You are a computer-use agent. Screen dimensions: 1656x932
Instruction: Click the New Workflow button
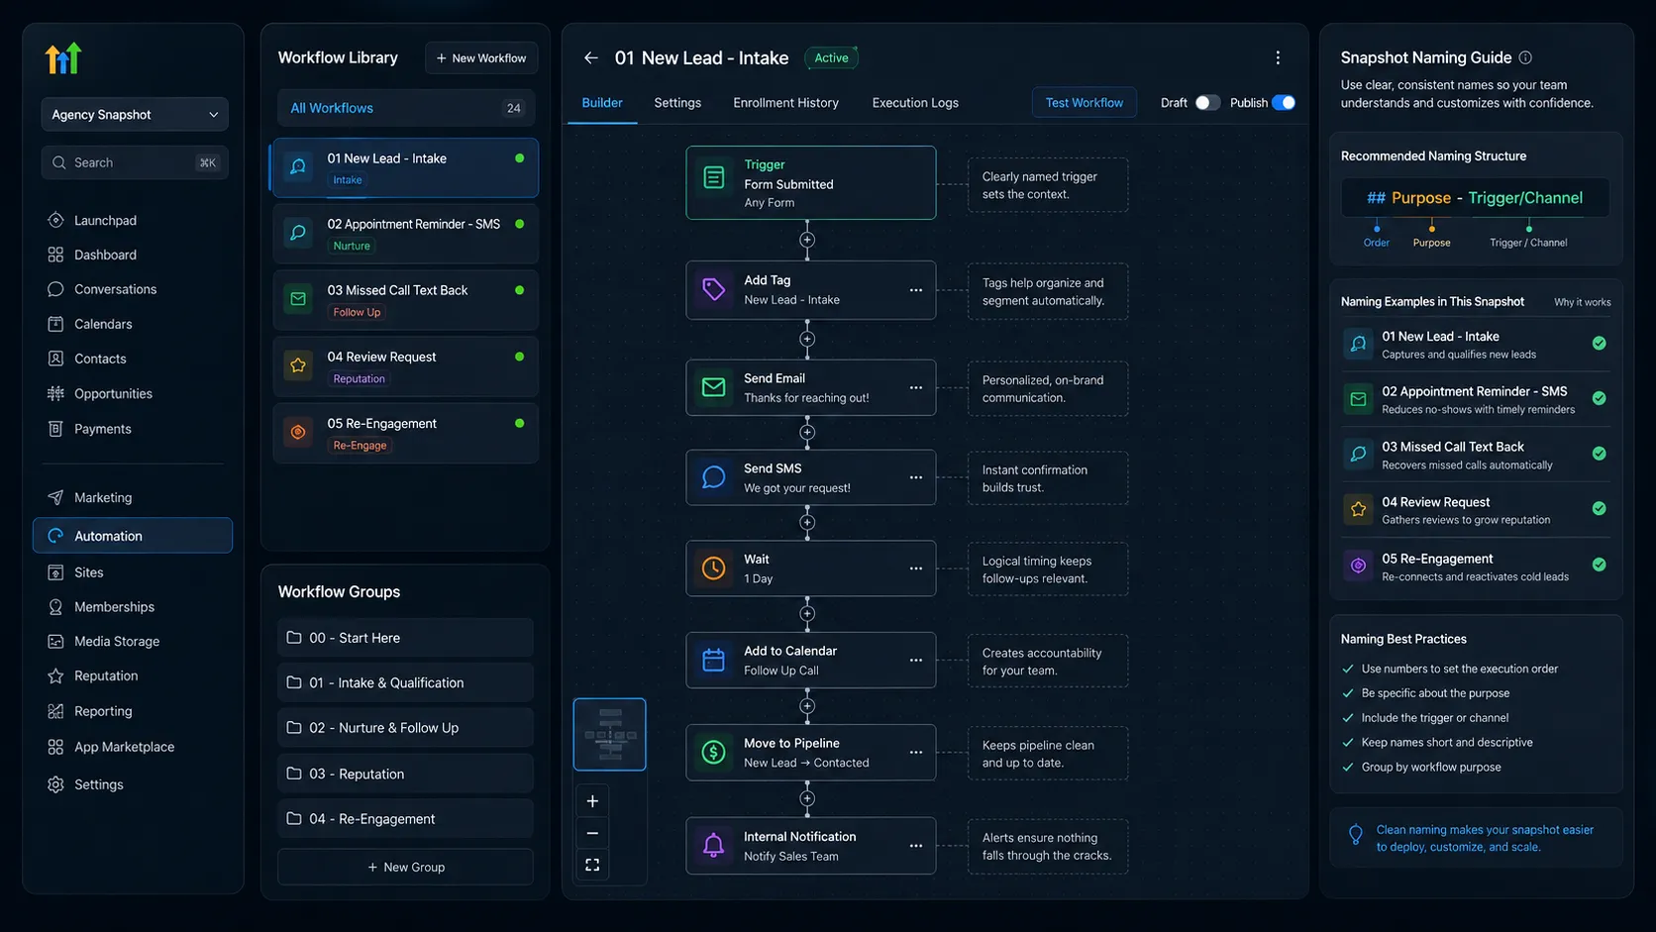click(x=481, y=58)
